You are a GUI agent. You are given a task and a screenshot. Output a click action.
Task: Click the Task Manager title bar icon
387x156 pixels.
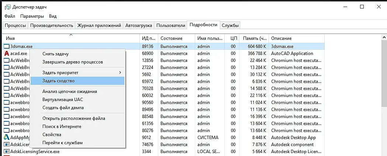tap(7, 7)
